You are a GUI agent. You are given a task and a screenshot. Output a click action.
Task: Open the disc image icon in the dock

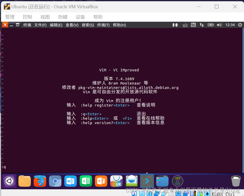pos(177,181)
